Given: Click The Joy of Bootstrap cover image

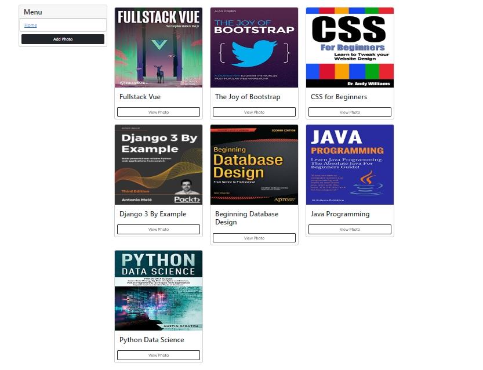Looking at the screenshot, I should point(254,48).
